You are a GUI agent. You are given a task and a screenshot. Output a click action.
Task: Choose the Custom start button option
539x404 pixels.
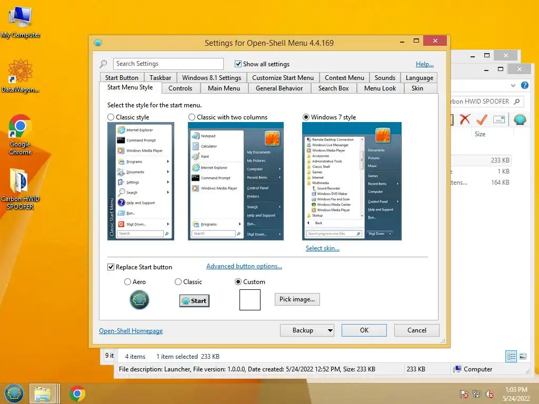(238, 282)
